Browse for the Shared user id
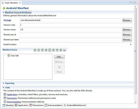 [127, 35]
